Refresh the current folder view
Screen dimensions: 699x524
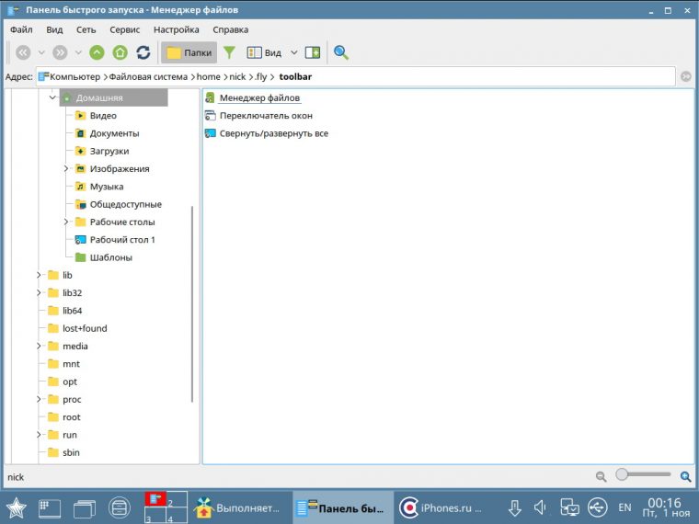pos(143,52)
